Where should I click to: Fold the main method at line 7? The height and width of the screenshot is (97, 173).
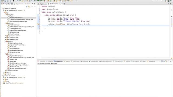pyautogui.click(x=41, y=15)
